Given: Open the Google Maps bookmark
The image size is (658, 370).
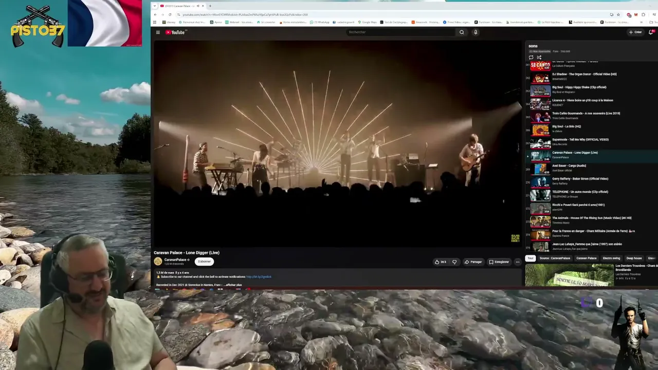Looking at the screenshot, I should point(367,22).
